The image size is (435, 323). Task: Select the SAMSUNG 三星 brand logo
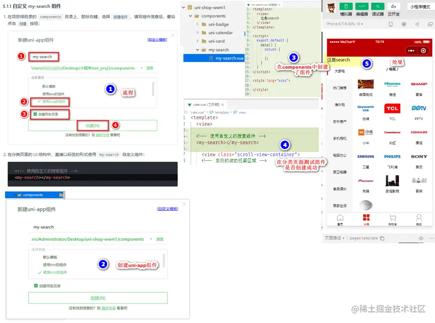click(366, 157)
